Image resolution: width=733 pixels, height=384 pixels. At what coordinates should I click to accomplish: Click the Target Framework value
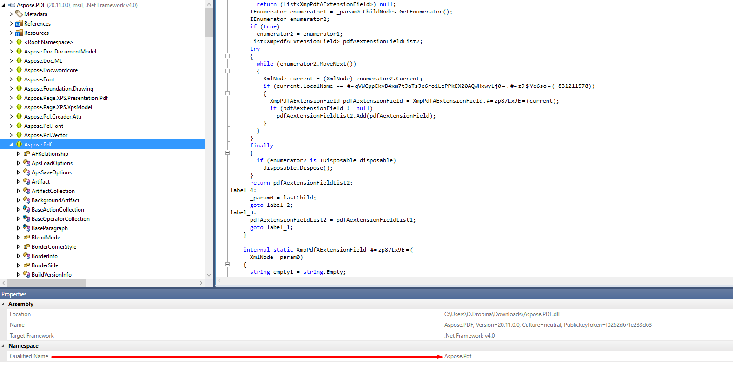pyautogui.click(x=469, y=336)
